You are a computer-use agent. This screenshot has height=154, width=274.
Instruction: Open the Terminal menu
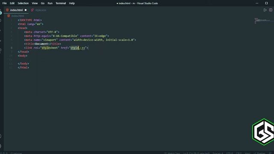61,3
